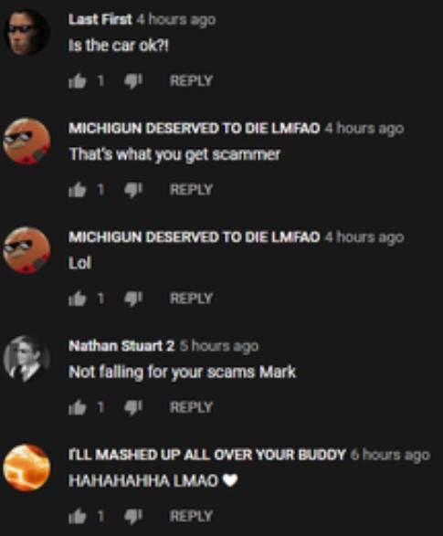Dislike the 'HAHAHAHHA LMAO' comment
Viewport: 443px width, 536px height.
point(132,516)
